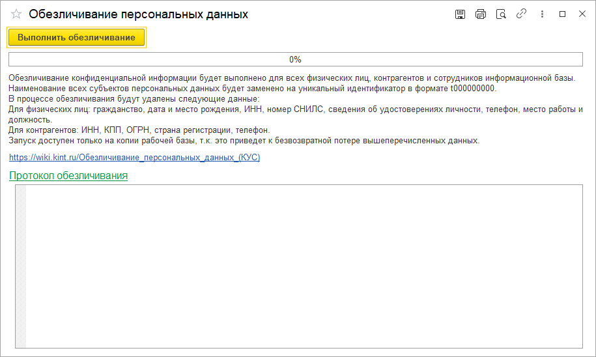The height and width of the screenshot is (357, 596).
Task: Open the three-dots more actions menu
Action: pyautogui.click(x=542, y=14)
